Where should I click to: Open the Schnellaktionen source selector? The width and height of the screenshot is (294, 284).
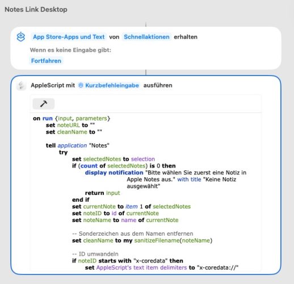tap(146, 37)
